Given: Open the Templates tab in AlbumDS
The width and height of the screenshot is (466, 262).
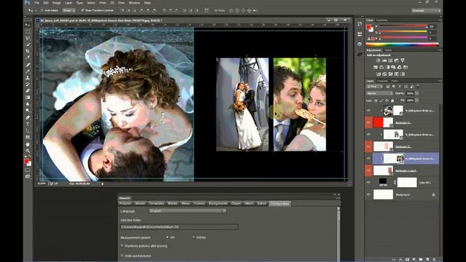Looking at the screenshot, I should point(157,204).
